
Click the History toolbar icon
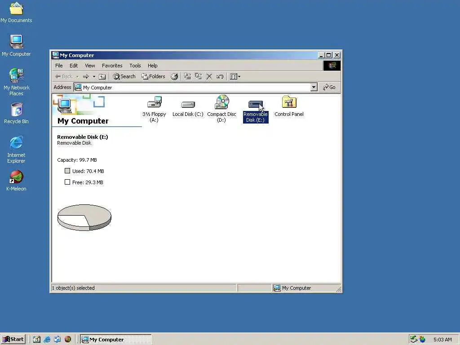[x=174, y=76]
